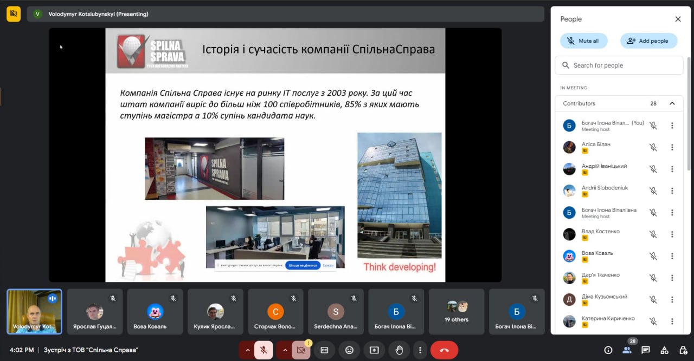Click the Mute all button
Screen dimensions: 694x361
point(584,41)
